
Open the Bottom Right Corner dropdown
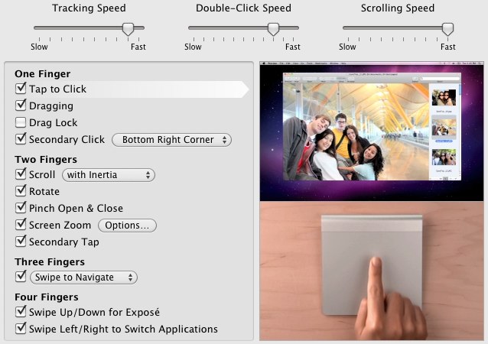pos(171,140)
